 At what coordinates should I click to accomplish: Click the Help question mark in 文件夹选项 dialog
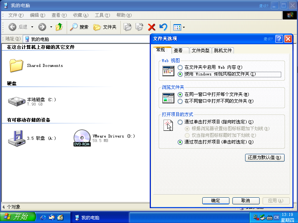(x=279, y=39)
